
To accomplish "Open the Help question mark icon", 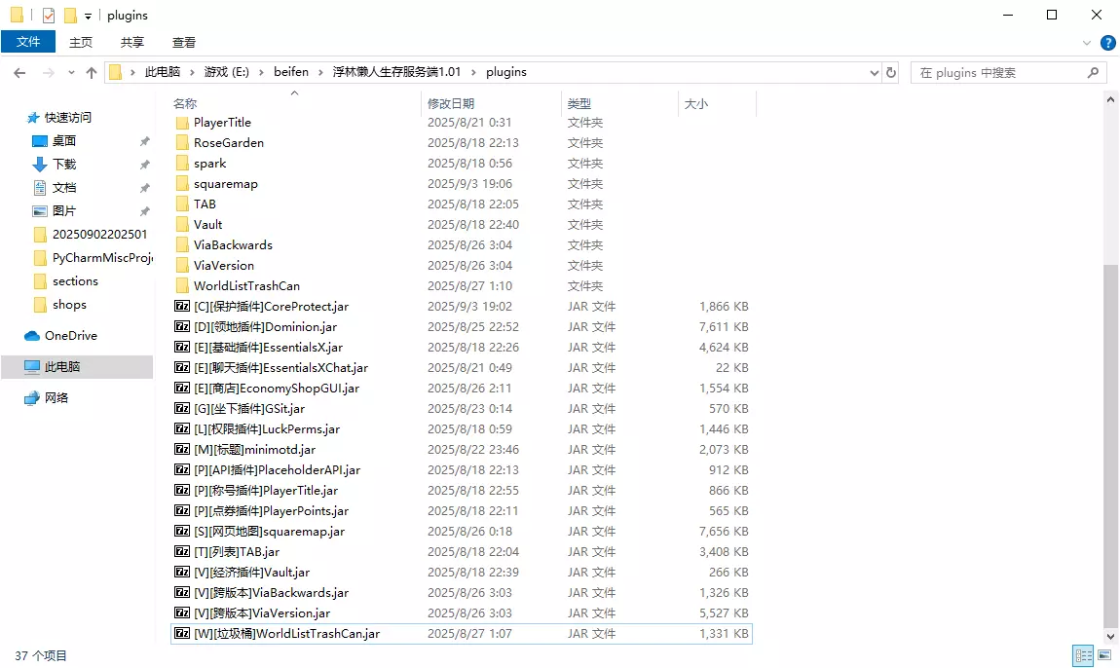I will click(1108, 43).
